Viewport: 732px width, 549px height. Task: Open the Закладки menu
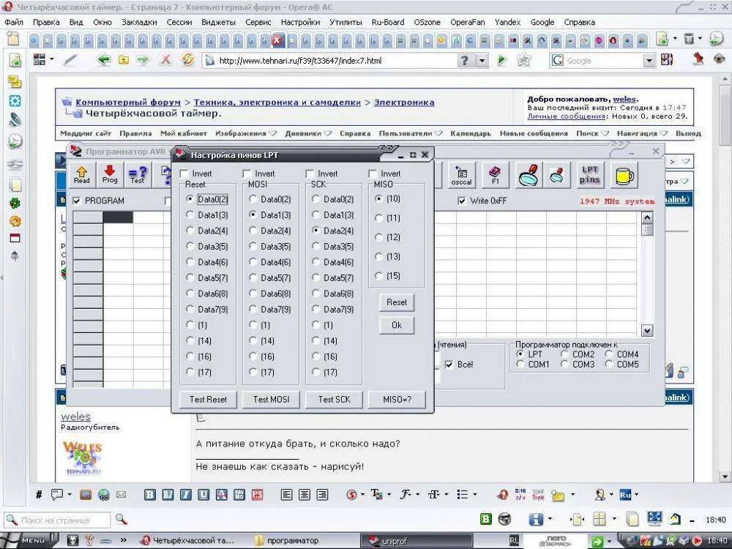(139, 22)
